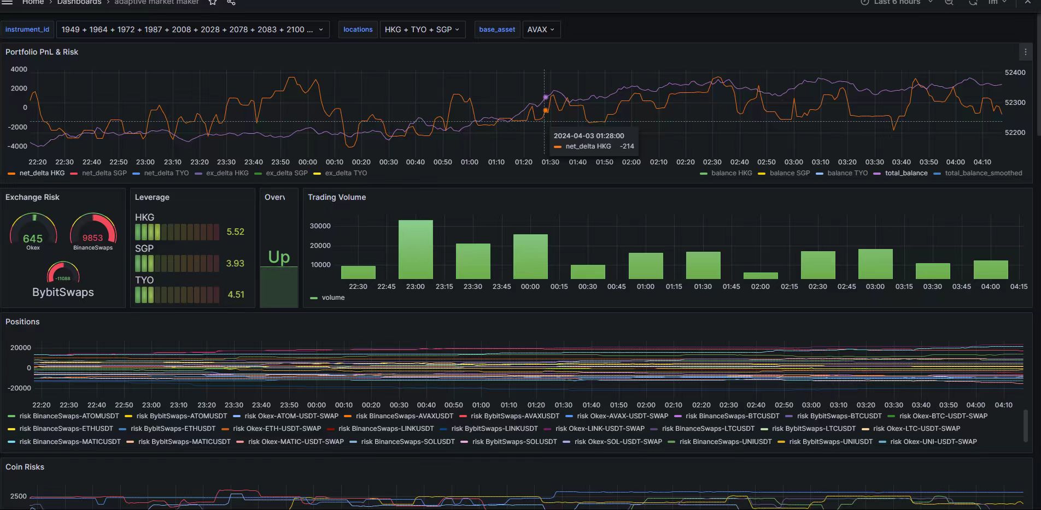This screenshot has width=1041, height=510.
Task: Click the ex_delta TYO legend color swatch
Action: coord(317,174)
